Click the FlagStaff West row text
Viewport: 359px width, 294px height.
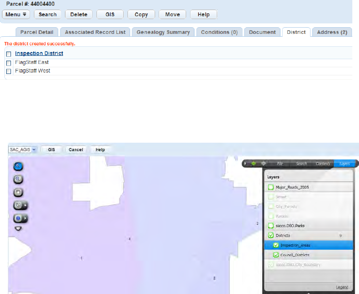click(32, 71)
